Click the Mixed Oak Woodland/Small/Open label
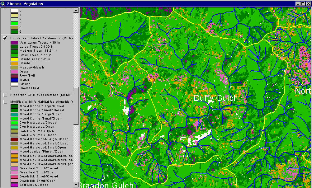312x188 pixels. [x=46, y=164]
